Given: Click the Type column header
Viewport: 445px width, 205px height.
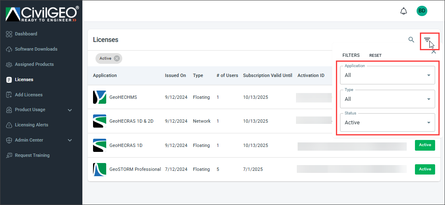Looking at the screenshot, I should (x=198, y=75).
